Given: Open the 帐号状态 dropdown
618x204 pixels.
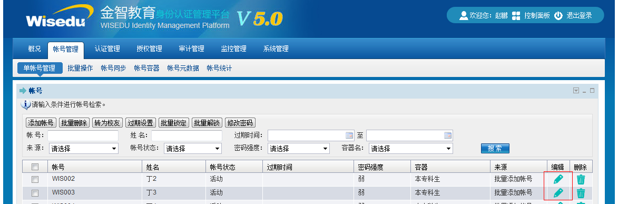Looking at the screenshot, I should click(192, 149).
